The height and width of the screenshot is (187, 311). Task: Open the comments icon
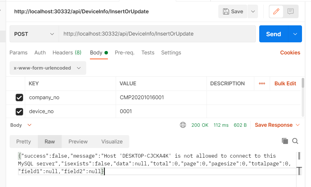[x=291, y=11]
